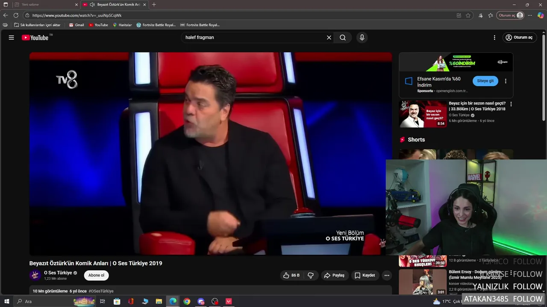Screen dimensions: 547x307
Task: Open Discord from the taskbar
Action: tap(201, 301)
